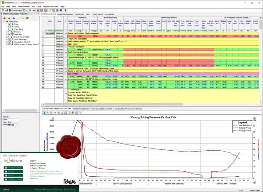Click the grid horizontal scrollbar
Screen dimensions: 263x192
point(150,105)
